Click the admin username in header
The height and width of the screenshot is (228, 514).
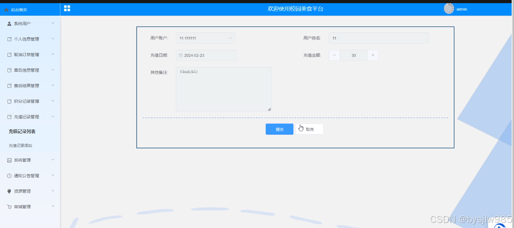[x=462, y=9]
